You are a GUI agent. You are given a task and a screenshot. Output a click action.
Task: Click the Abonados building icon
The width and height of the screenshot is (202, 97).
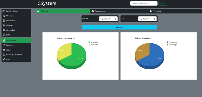pyautogui.click(x=4, y=30)
